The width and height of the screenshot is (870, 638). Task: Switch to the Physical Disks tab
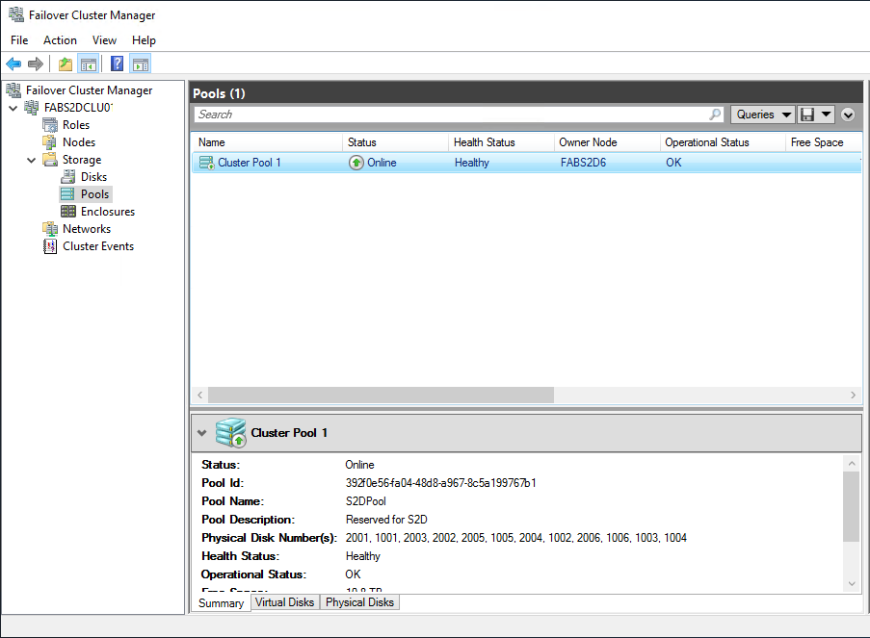(x=359, y=602)
